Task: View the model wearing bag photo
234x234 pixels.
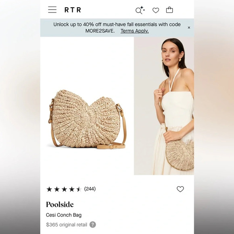Action: (x=164, y=106)
